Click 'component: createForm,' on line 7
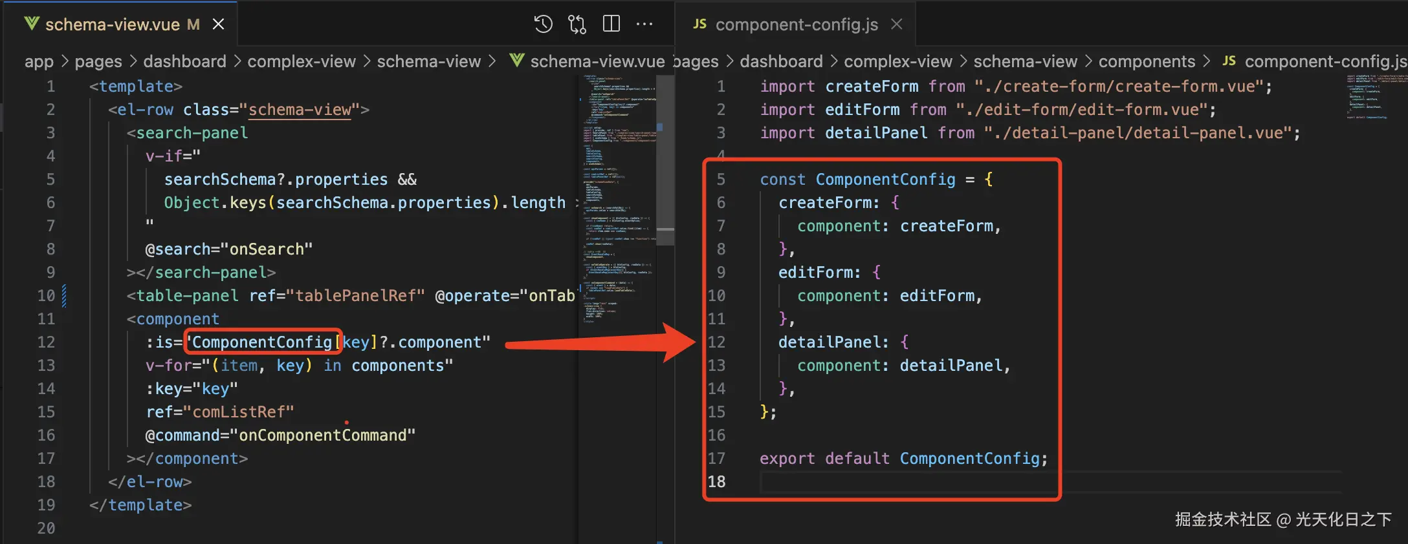This screenshot has height=544, width=1408. pos(899,225)
